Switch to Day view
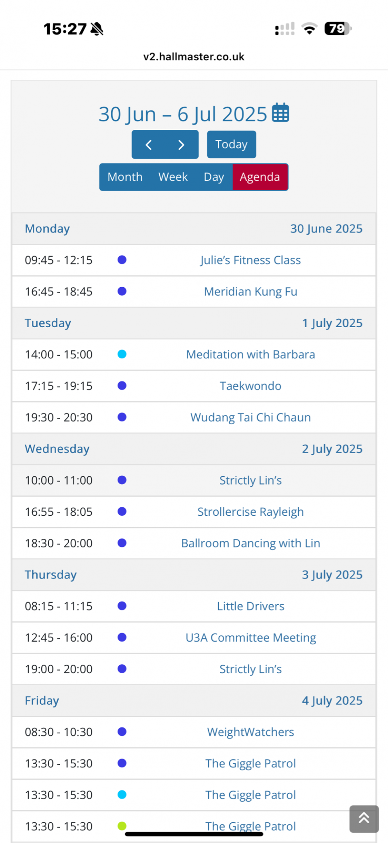This screenshot has height=843, width=388. (214, 177)
